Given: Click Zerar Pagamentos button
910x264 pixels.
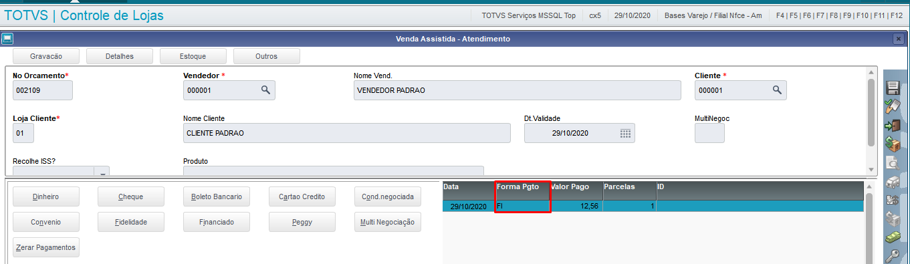Looking at the screenshot, I should click(45, 247).
